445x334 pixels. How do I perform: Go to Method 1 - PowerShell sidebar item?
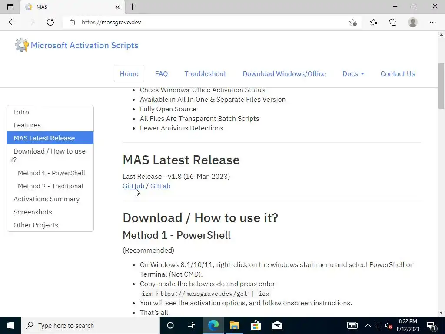click(x=51, y=173)
